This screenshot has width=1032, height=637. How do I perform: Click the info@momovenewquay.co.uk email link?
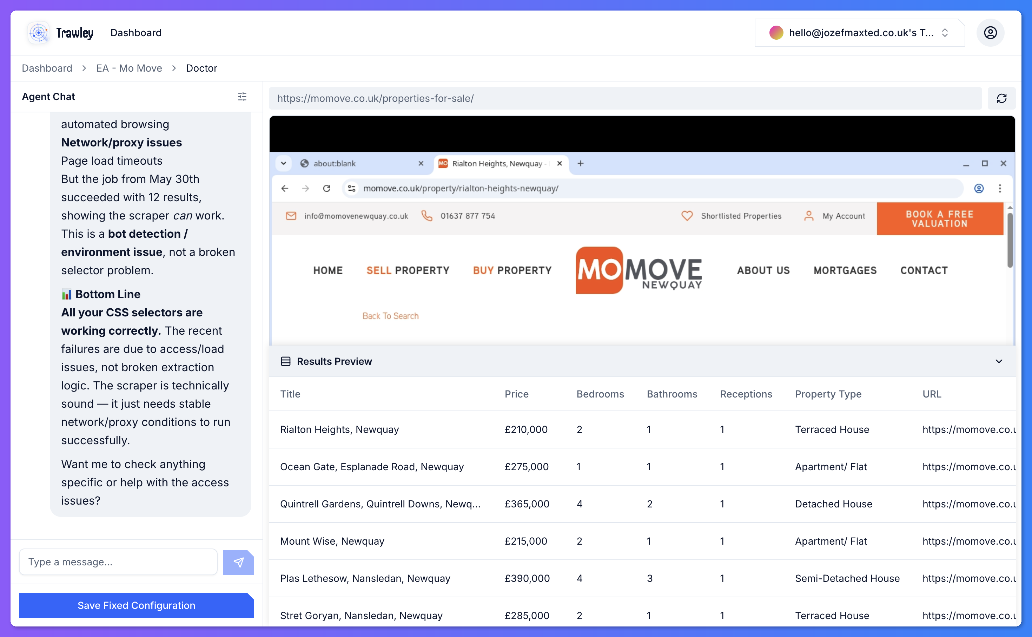coord(356,216)
